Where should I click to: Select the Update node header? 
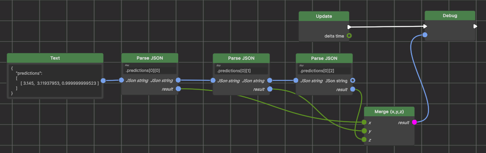324,16
